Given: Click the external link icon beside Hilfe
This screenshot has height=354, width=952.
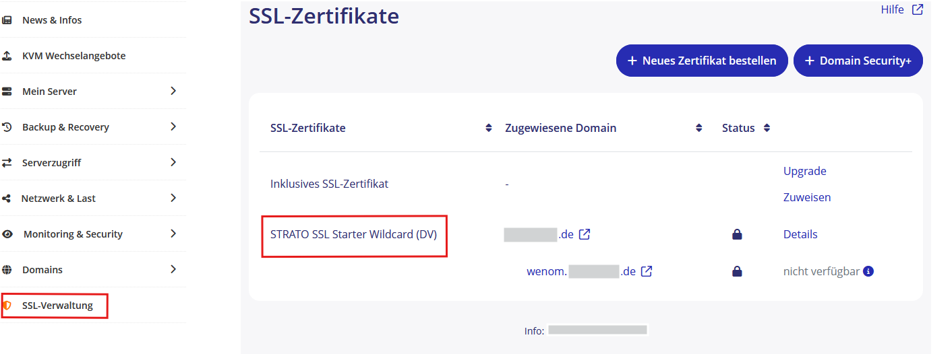Looking at the screenshot, I should click(x=917, y=9).
